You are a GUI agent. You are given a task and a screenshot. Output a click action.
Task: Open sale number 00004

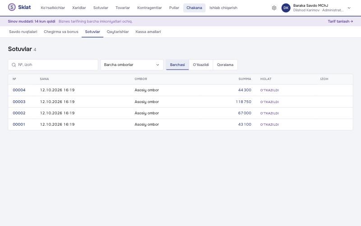(x=19, y=90)
